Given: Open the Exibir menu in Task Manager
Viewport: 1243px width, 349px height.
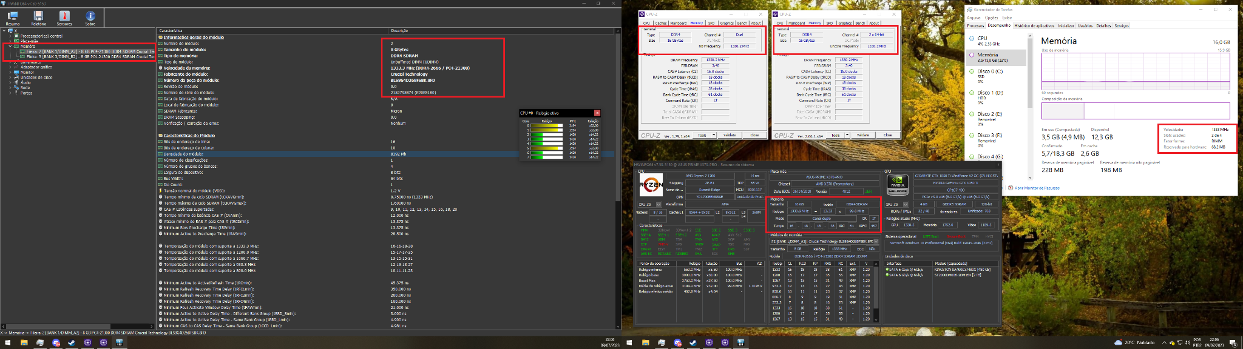Looking at the screenshot, I should [1007, 18].
